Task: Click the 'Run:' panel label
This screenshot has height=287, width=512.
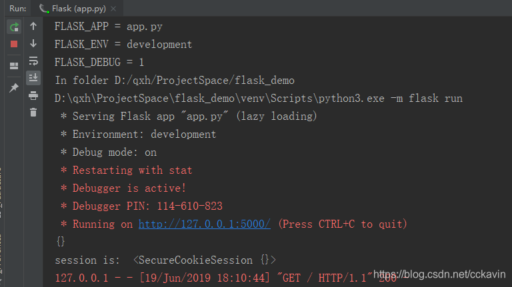Action: (x=18, y=9)
